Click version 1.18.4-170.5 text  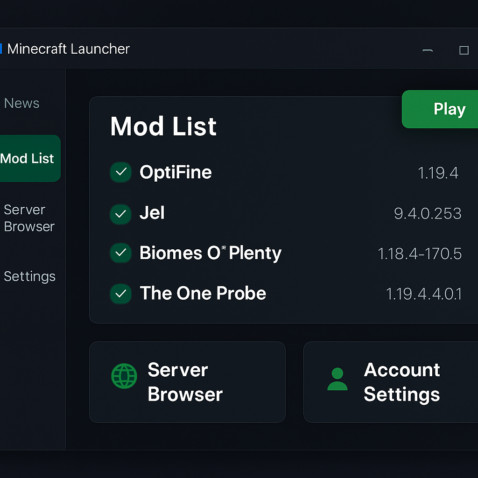click(420, 253)
